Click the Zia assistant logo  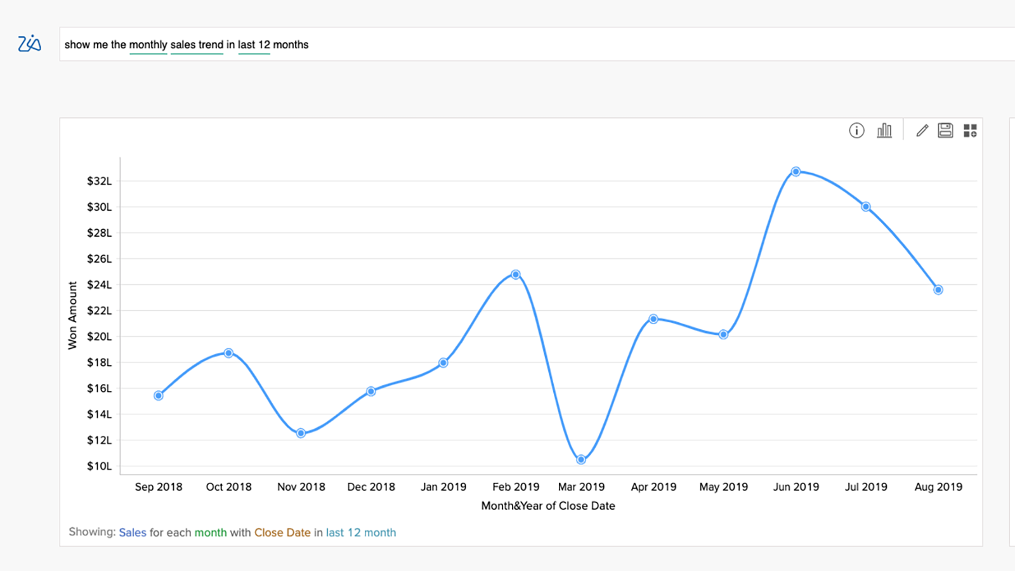tap(29, 43)
